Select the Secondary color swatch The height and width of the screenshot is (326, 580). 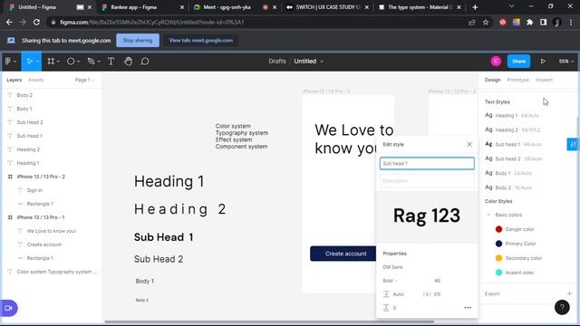498,258
